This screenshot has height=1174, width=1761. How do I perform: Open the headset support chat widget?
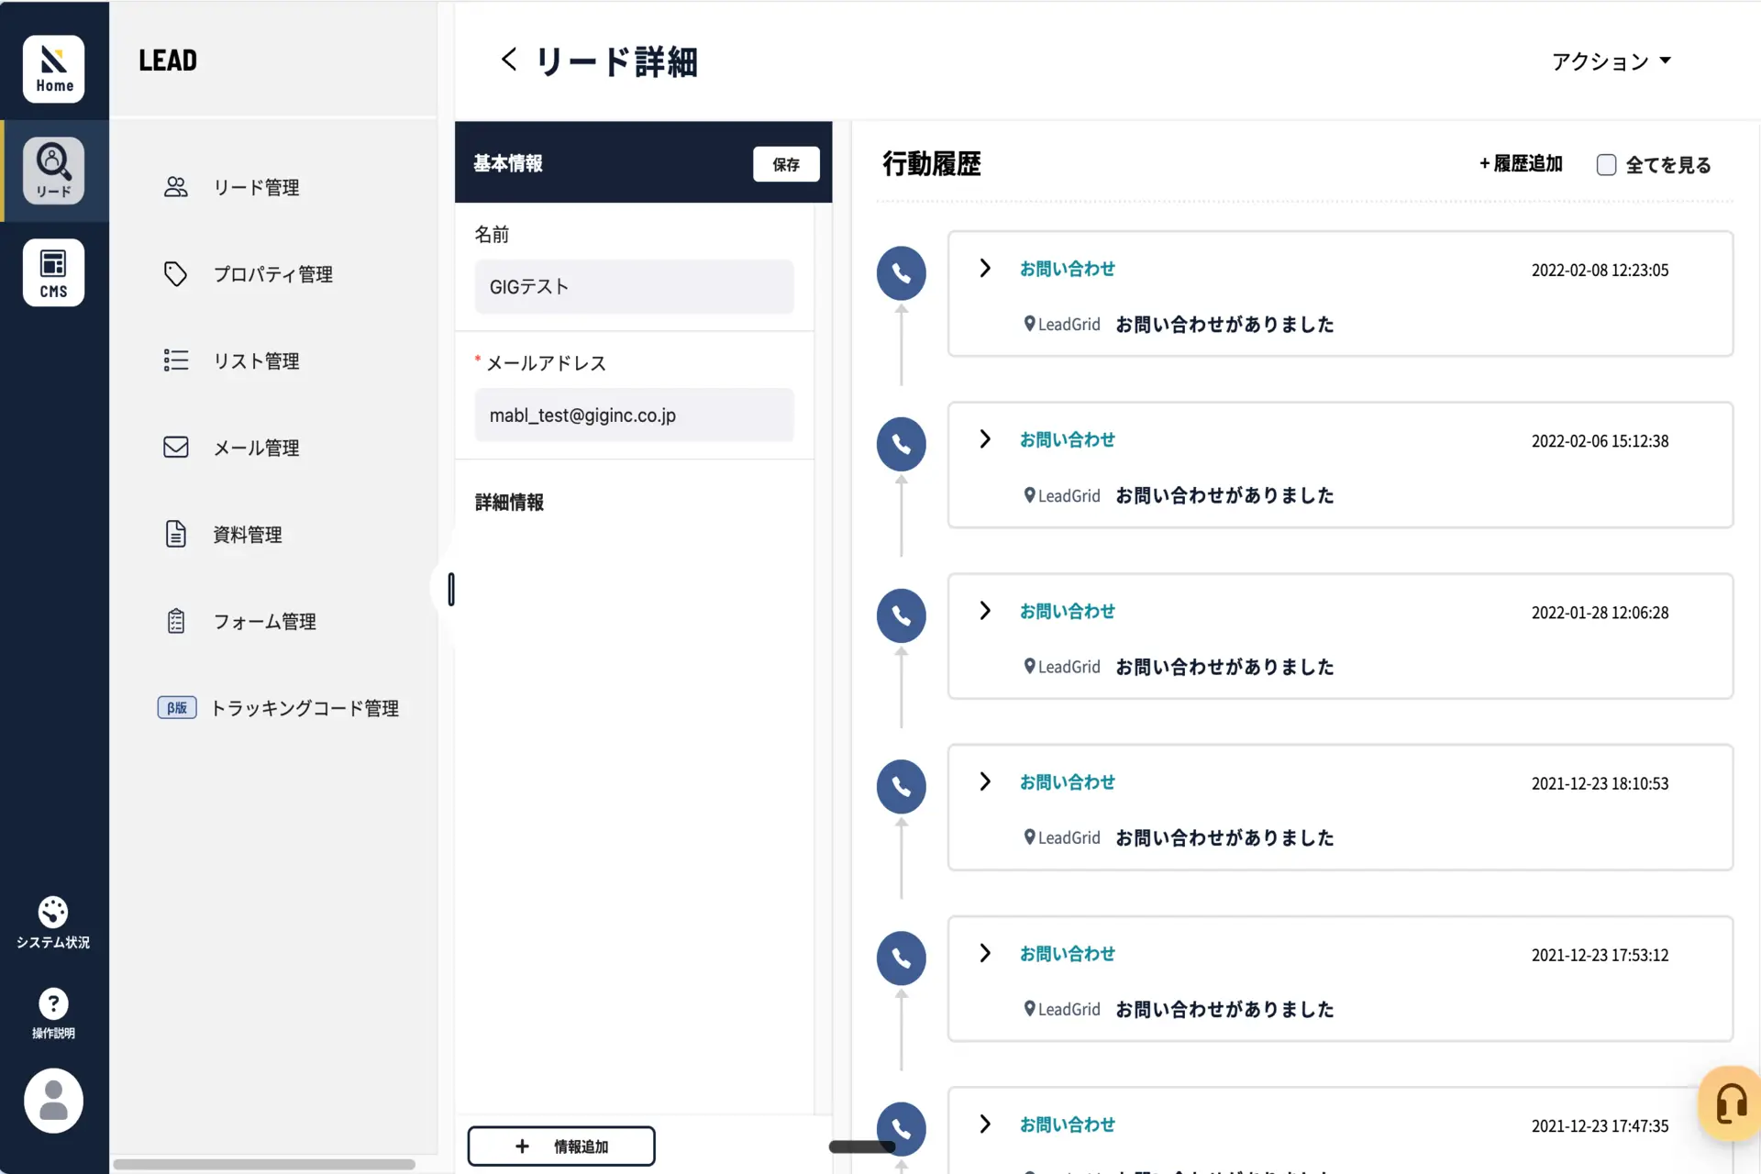pos(1730,1103)
